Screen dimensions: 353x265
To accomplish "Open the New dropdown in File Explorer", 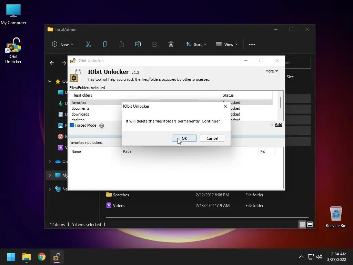I will click(x=63, y=45).
